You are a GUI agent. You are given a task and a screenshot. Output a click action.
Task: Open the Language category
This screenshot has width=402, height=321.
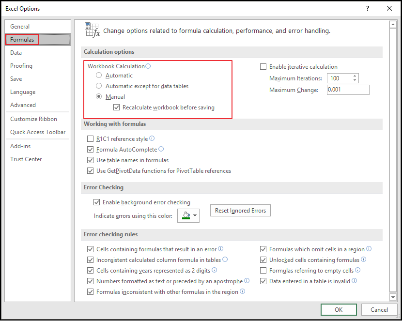coord(38,92)
